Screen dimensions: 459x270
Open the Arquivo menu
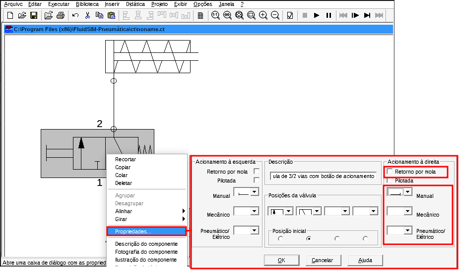13,4
